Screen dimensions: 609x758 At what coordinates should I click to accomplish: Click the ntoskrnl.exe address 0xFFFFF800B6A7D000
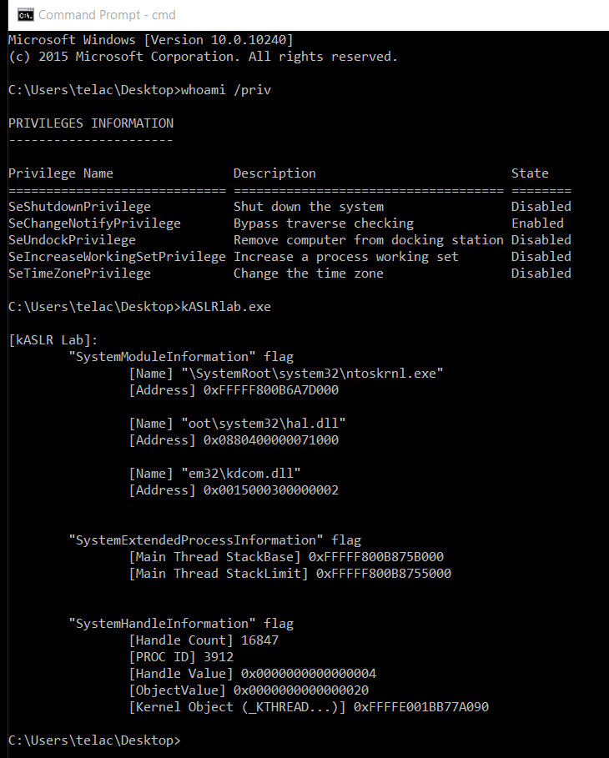[x=271, y=390]
